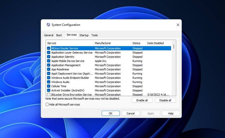The height and width of the screenshot is (138, 225).
Task: Switch to the General tab
Action: [49, 35]
